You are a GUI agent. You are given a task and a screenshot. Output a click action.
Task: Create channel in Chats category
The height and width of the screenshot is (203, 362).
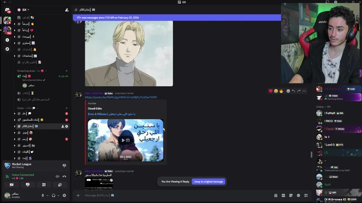pyautogui.click(x=66, y=108)
